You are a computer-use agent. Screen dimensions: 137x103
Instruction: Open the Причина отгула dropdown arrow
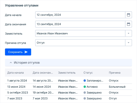click(x=129, y=43)
